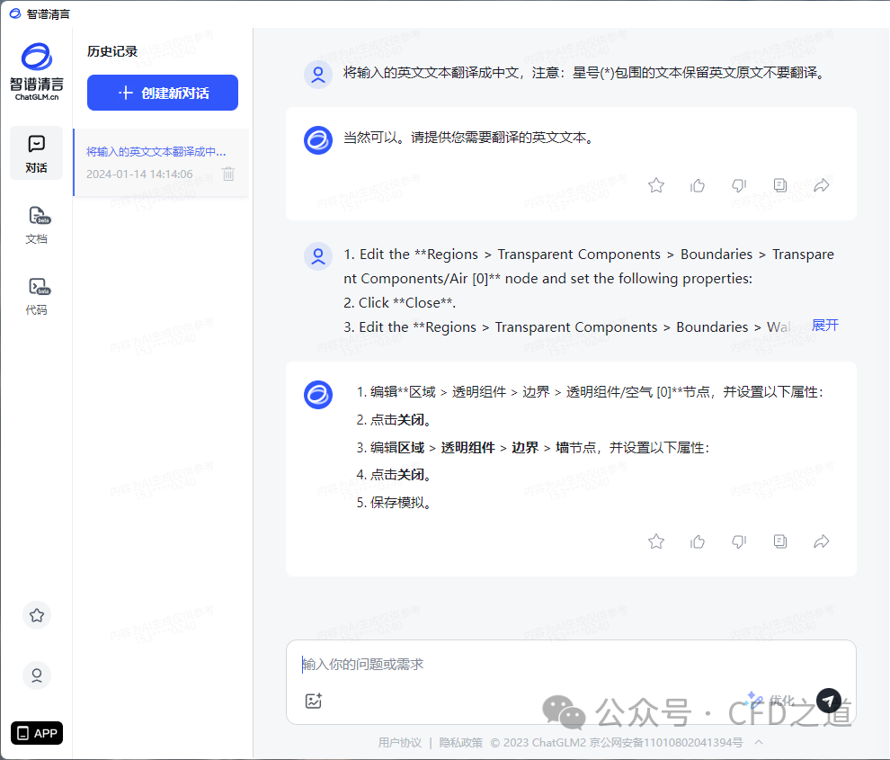Screen dimensions: 890x760
Task: Star the reply 当然可以。请提供您需要翻译的英文文本
Action: (656, 185)
